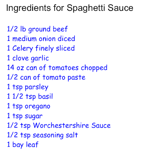Select the 1 tsp oregano entry
Image resolution: width=167 pixels, height=157 pixels.
click(x=29, y=106)
